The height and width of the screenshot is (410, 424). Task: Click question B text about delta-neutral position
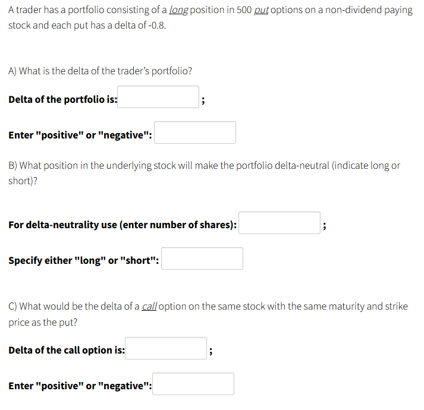pos(204,173)
